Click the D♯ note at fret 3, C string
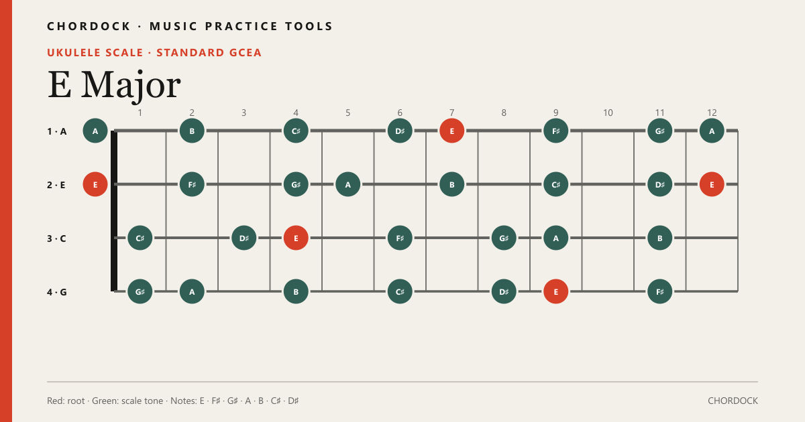805x422 pixels. click(244, 238)
